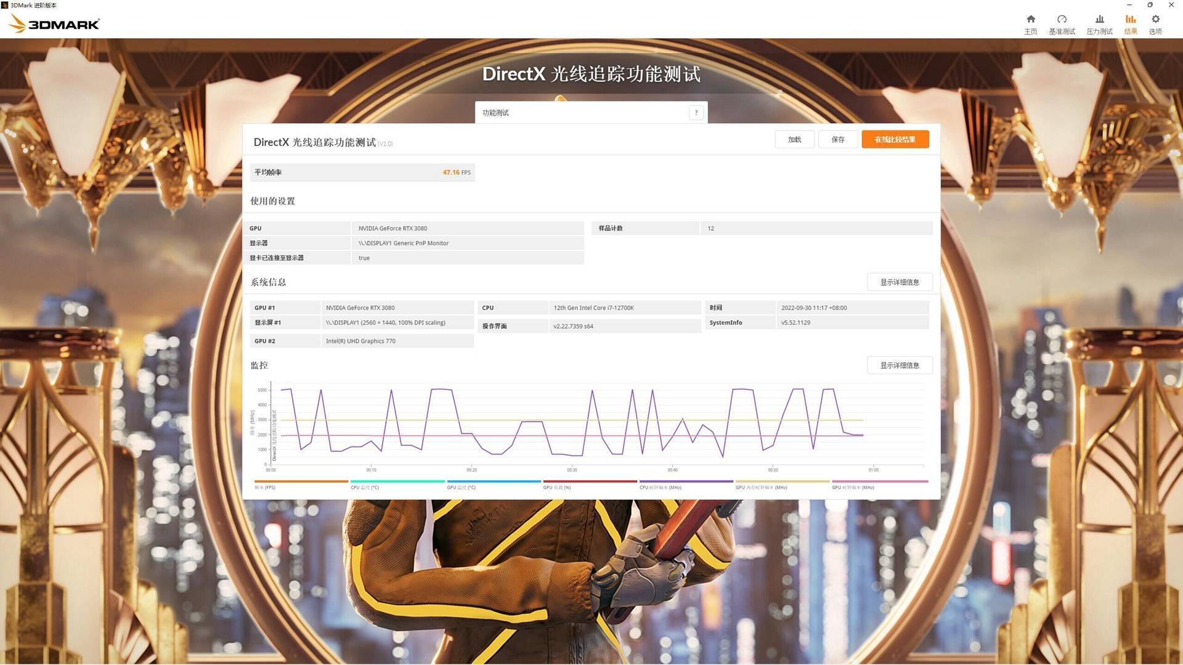1183x665 pixels.
Task: Open the 功能测试 feature test selector
Action: coord(582,113)
